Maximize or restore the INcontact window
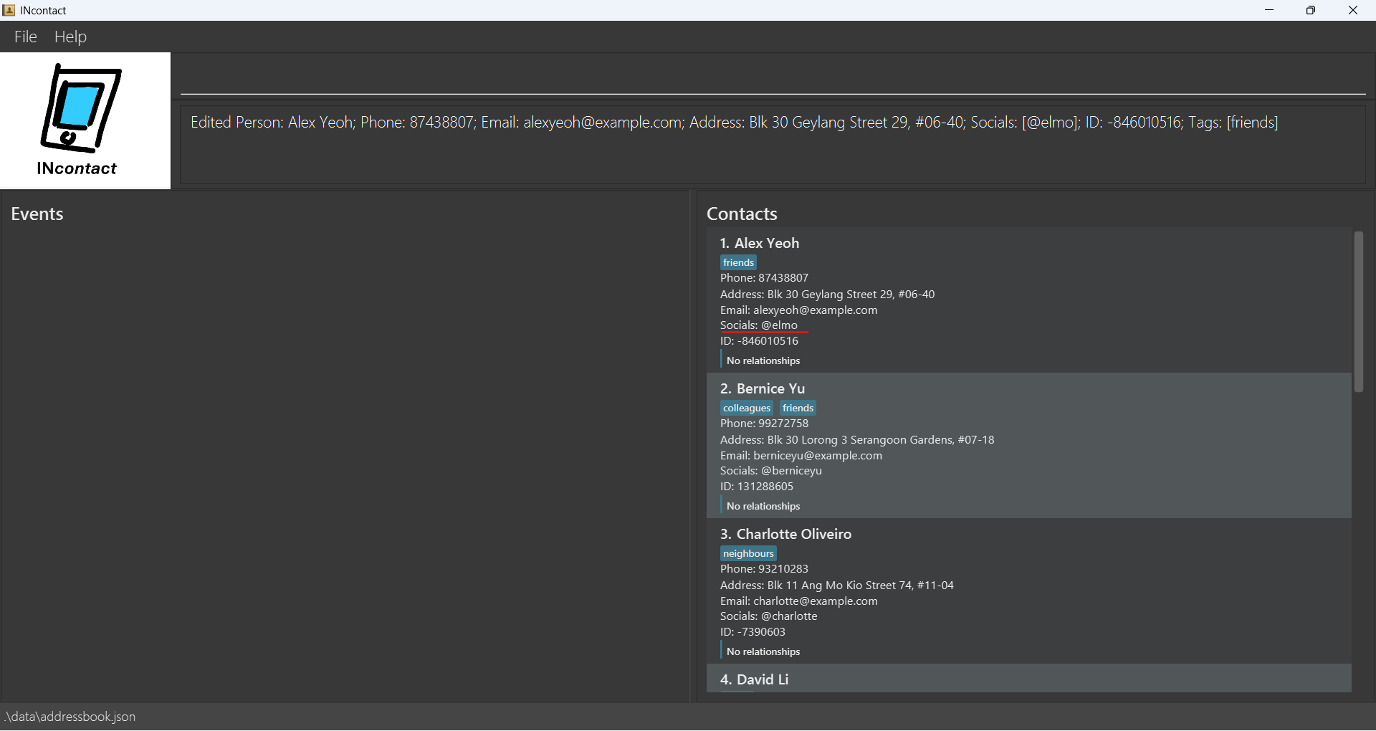 tap(1310, 10)
